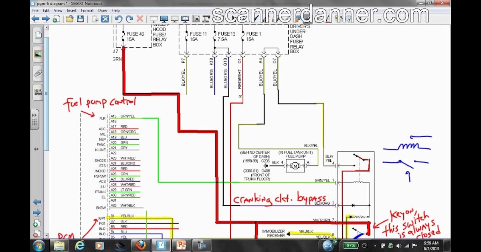Image resolution: width=481 pixels, height=252 pixels.
Task: Open Properties side tab
Action: (38, 92)
